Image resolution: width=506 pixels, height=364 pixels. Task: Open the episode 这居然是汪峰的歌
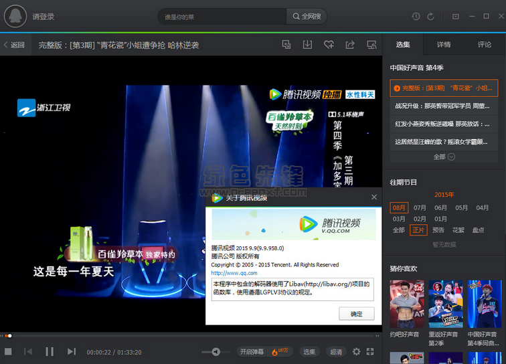[x=444, y=142]
